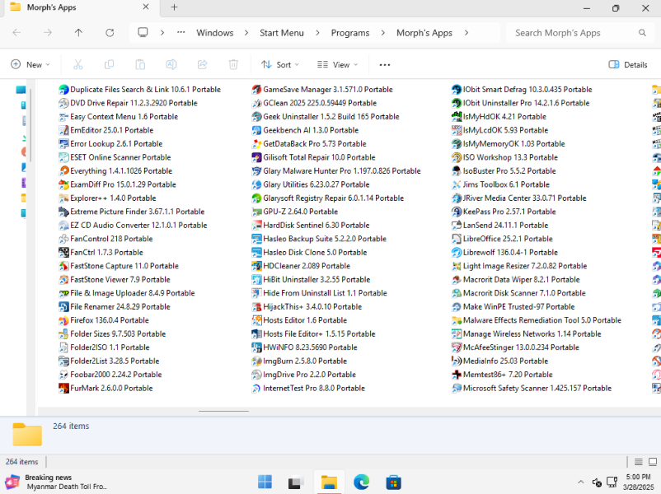Switch to list details view layout
661x494 pixels.
(x=638, y=462)
